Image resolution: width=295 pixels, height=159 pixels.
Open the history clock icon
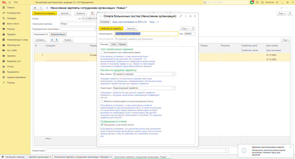[x=257, y=2]
